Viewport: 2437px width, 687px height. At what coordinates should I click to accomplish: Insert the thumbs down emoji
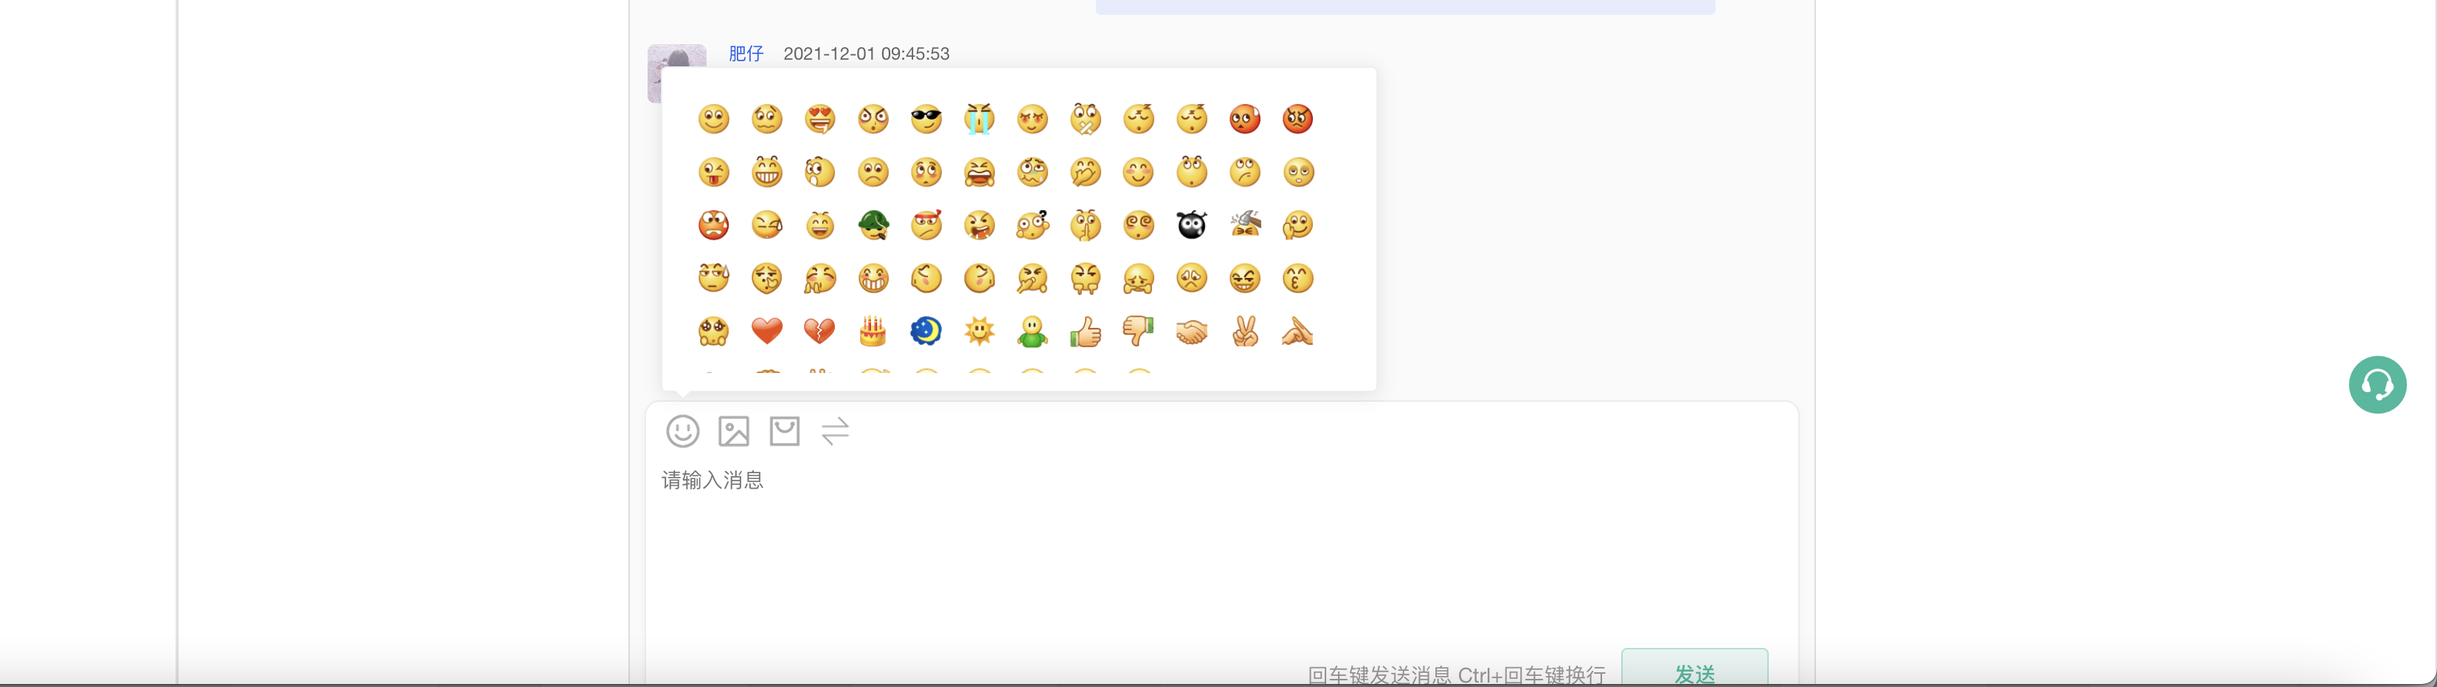pyautogui.click(x=1138, y=331)
